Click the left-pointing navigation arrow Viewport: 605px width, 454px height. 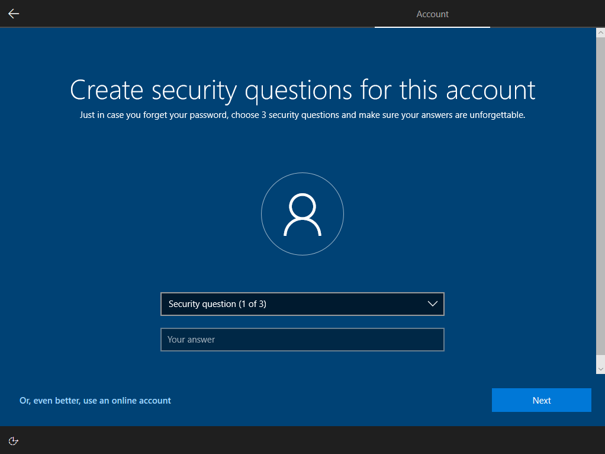click(13, 13)
